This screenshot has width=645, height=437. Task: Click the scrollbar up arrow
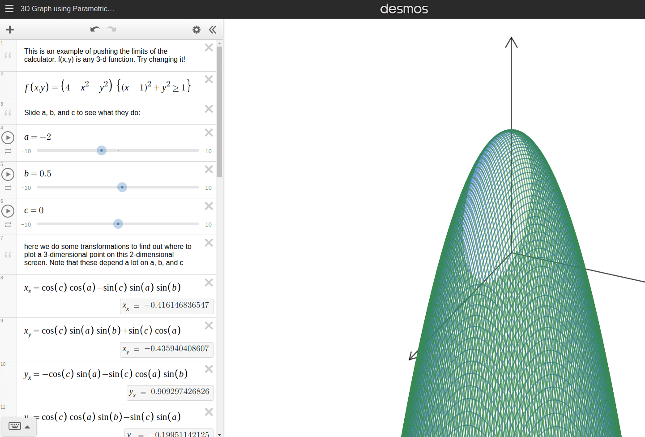[220, 43]
